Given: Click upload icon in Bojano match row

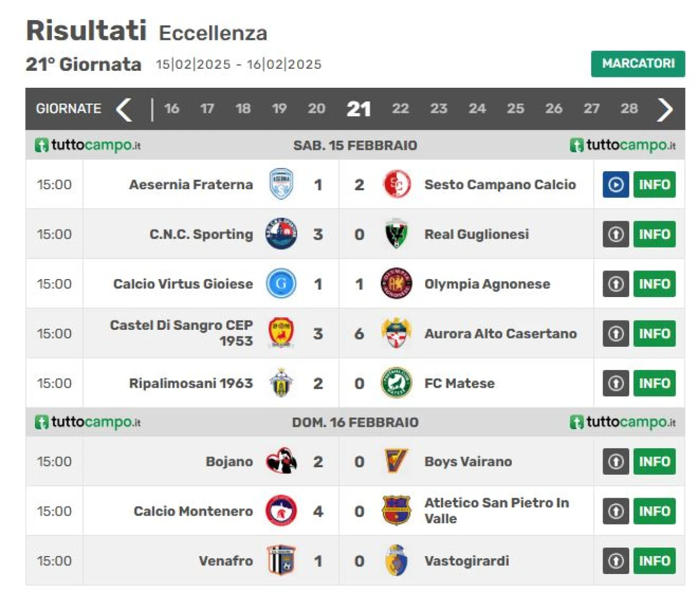Looking at the screenshot, I should [616, 461].
